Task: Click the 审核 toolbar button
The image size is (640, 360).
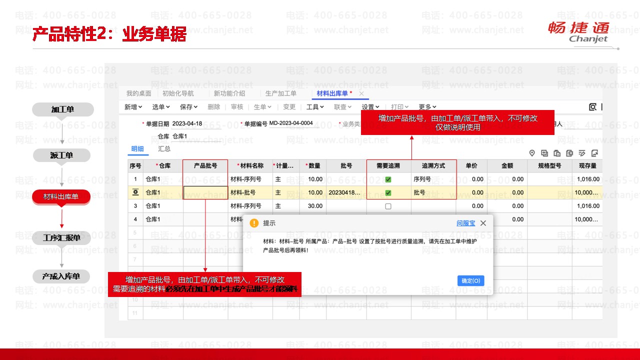Action: tap(237, 107)
